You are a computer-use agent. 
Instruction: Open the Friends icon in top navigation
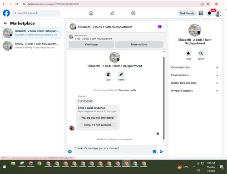(x=112, y=13)
